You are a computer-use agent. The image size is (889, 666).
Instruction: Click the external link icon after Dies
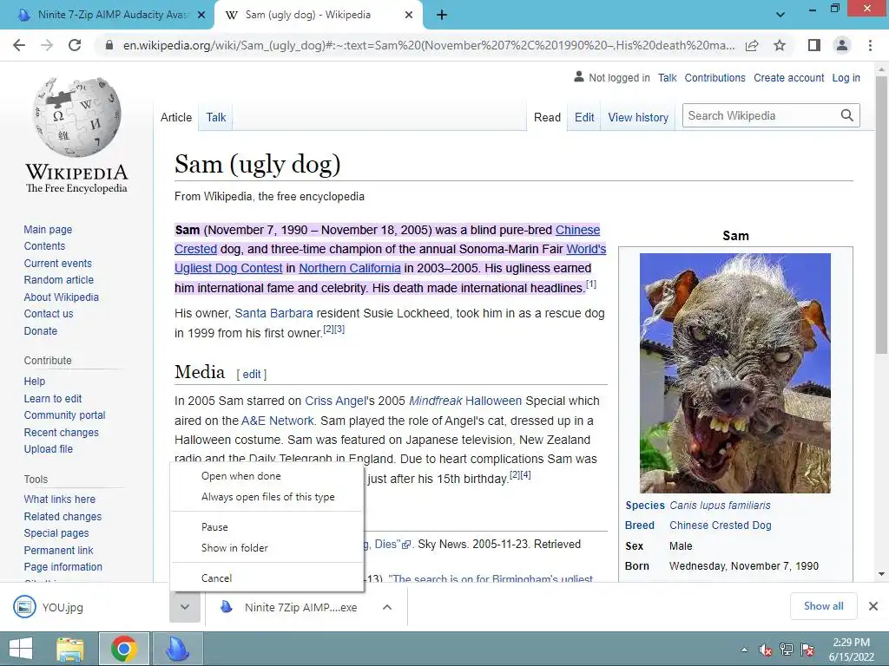point(406,545)
